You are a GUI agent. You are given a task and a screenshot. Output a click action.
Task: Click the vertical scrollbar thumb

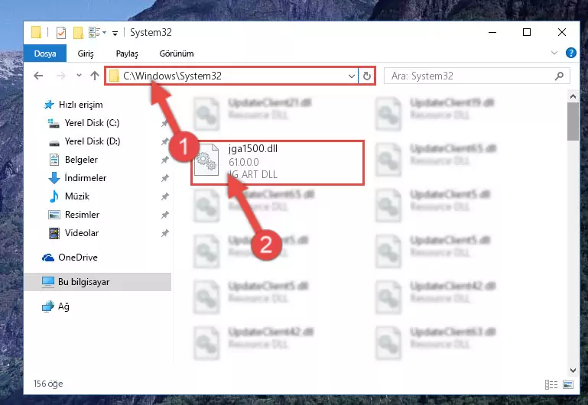point(573,122)
